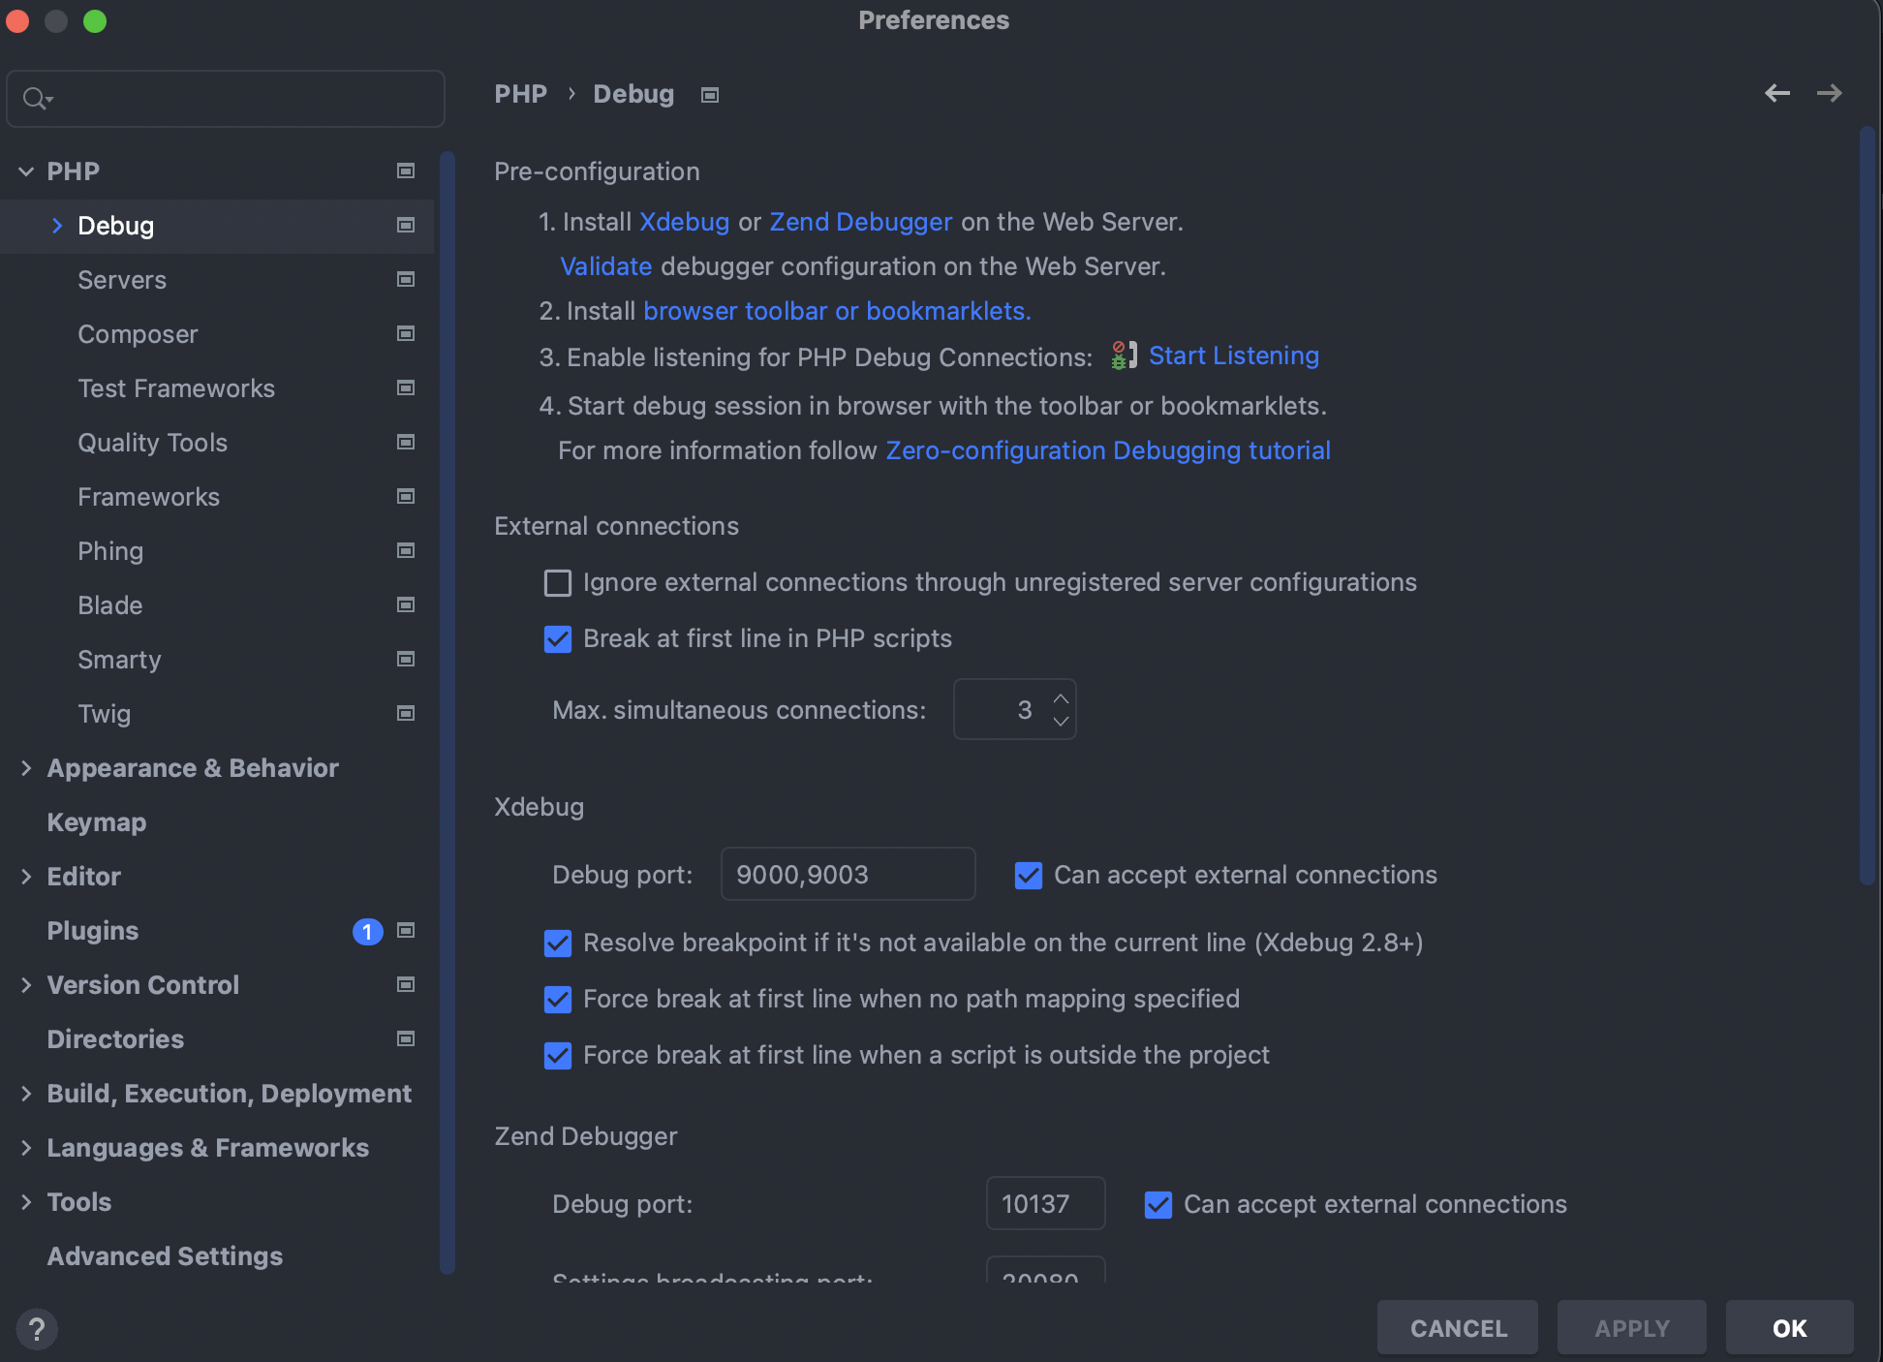The height and width of the screenshot is (1362, 1883).
Task: Click the forward navigation arrow icon
Action: pos(1829,93)
